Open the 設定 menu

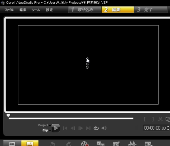pos(49,10)
